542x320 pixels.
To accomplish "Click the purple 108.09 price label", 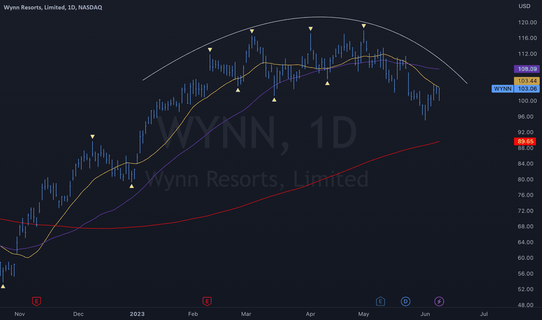I will pos(527,69).
